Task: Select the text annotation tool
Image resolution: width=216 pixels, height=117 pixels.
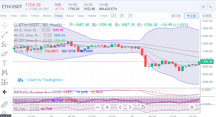Action: [4, 63]
